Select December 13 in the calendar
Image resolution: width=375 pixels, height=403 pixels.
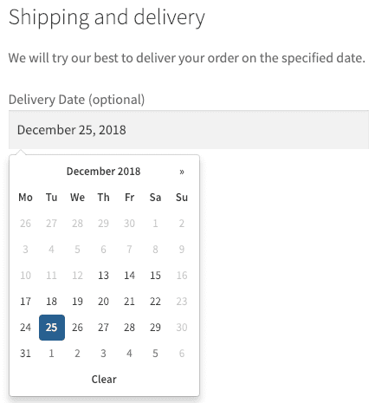tap(103, 276)
